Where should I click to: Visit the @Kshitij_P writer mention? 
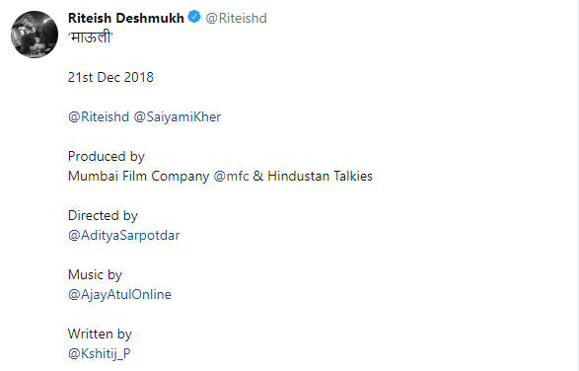click(100, 353)
